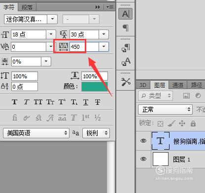This screenshot has width=205, height=193.
Task: Open font style dropdown arrow
Action: [94, 19]
